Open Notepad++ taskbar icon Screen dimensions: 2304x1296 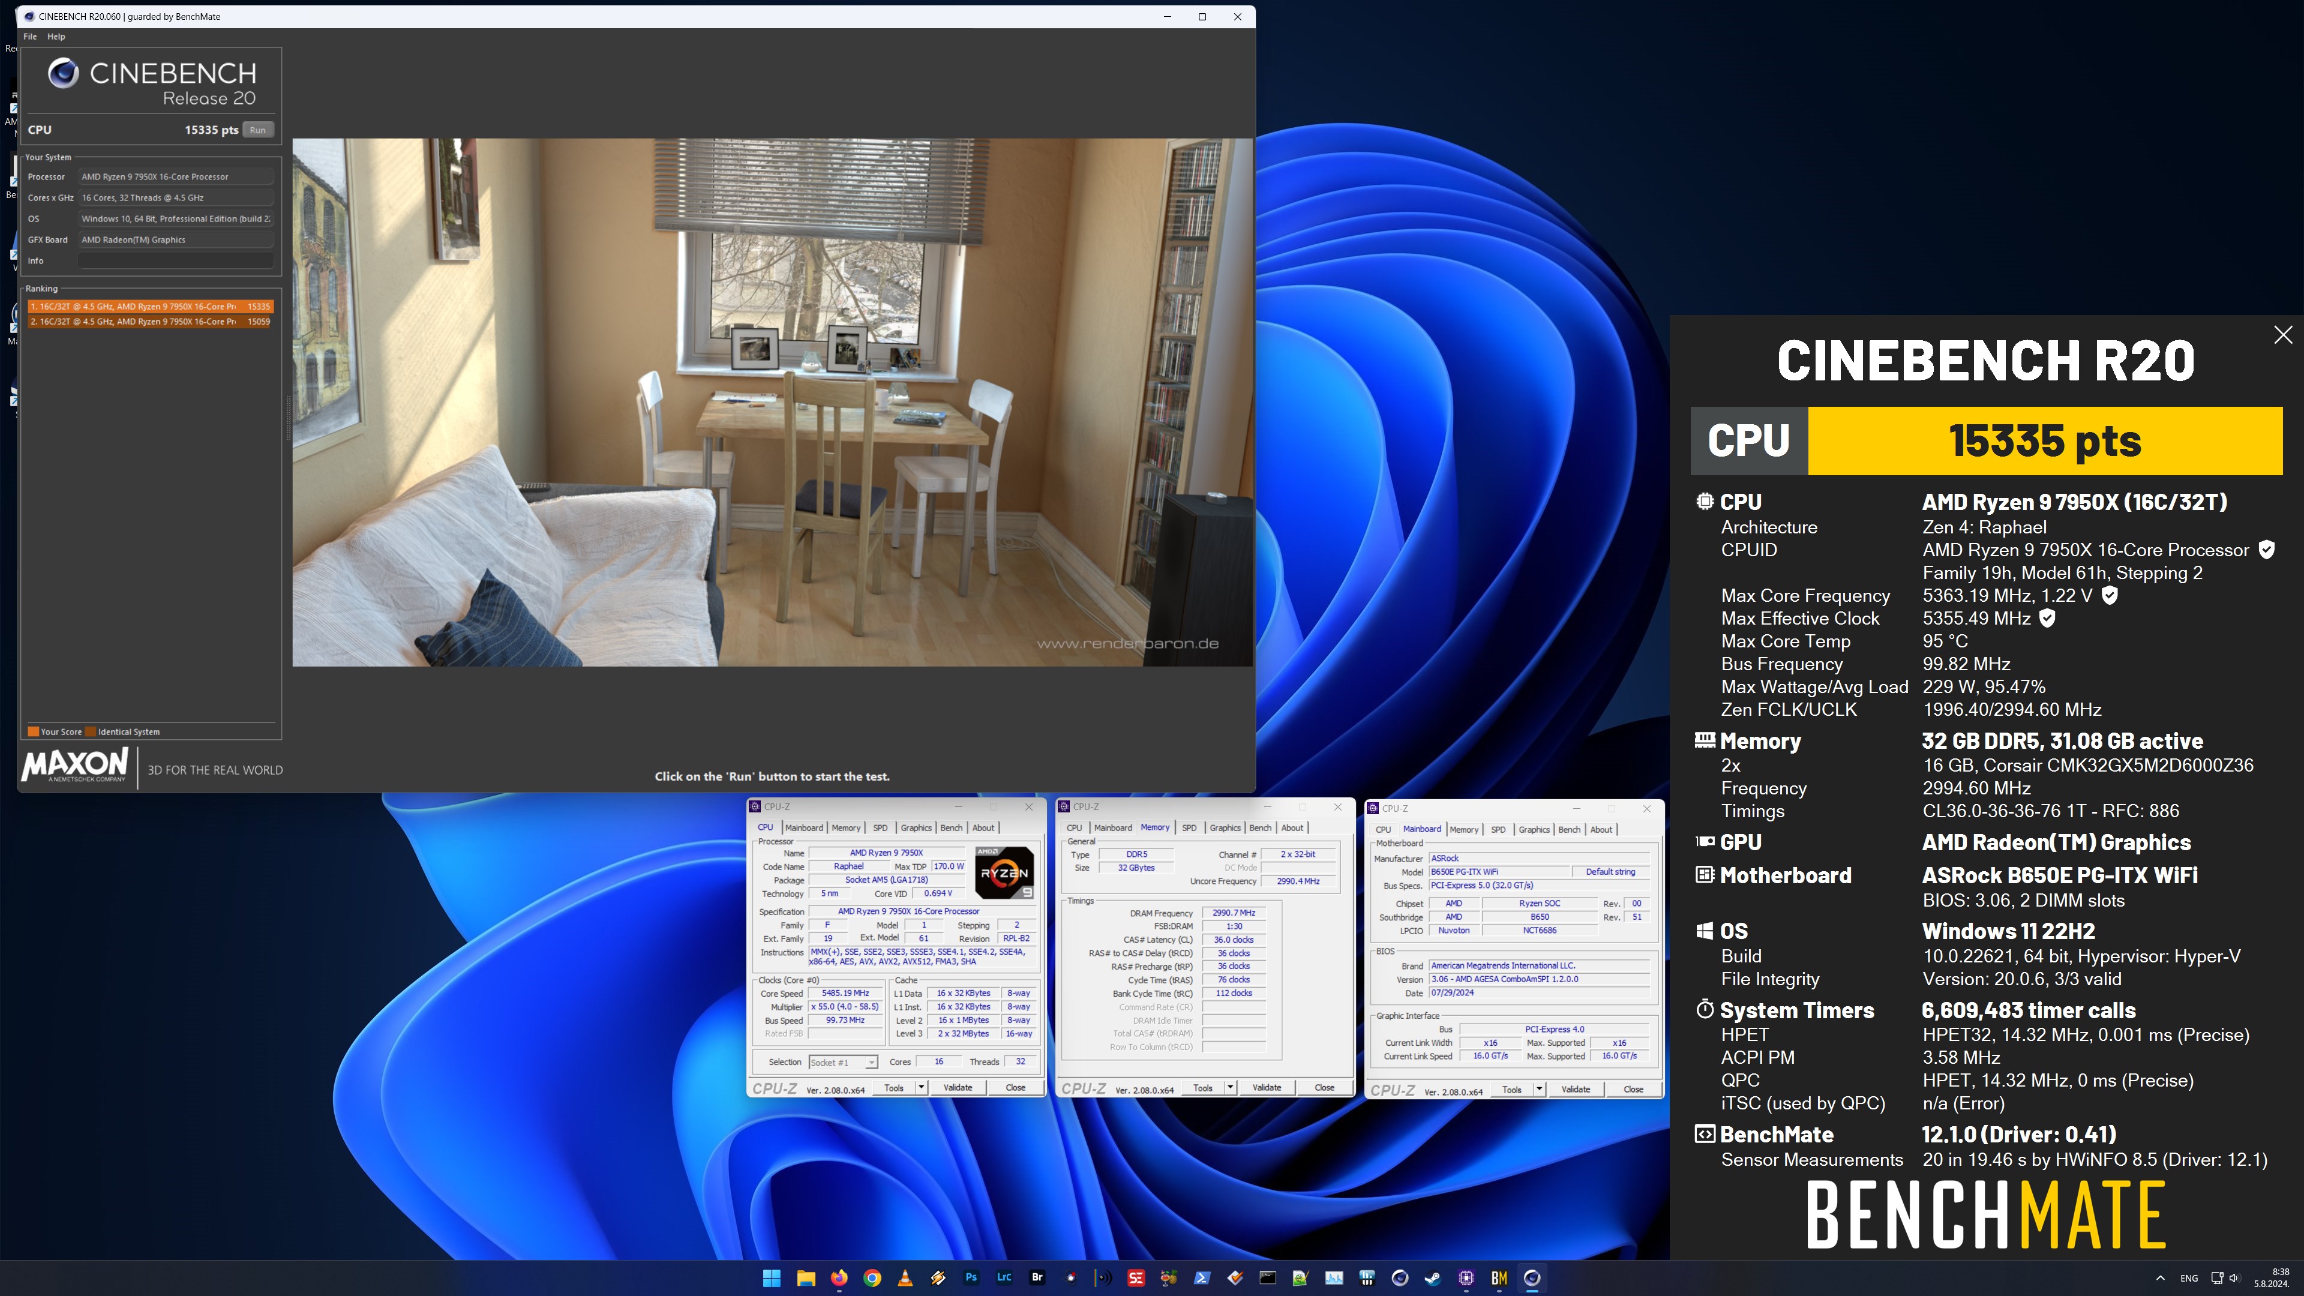pos(1300,1278)
